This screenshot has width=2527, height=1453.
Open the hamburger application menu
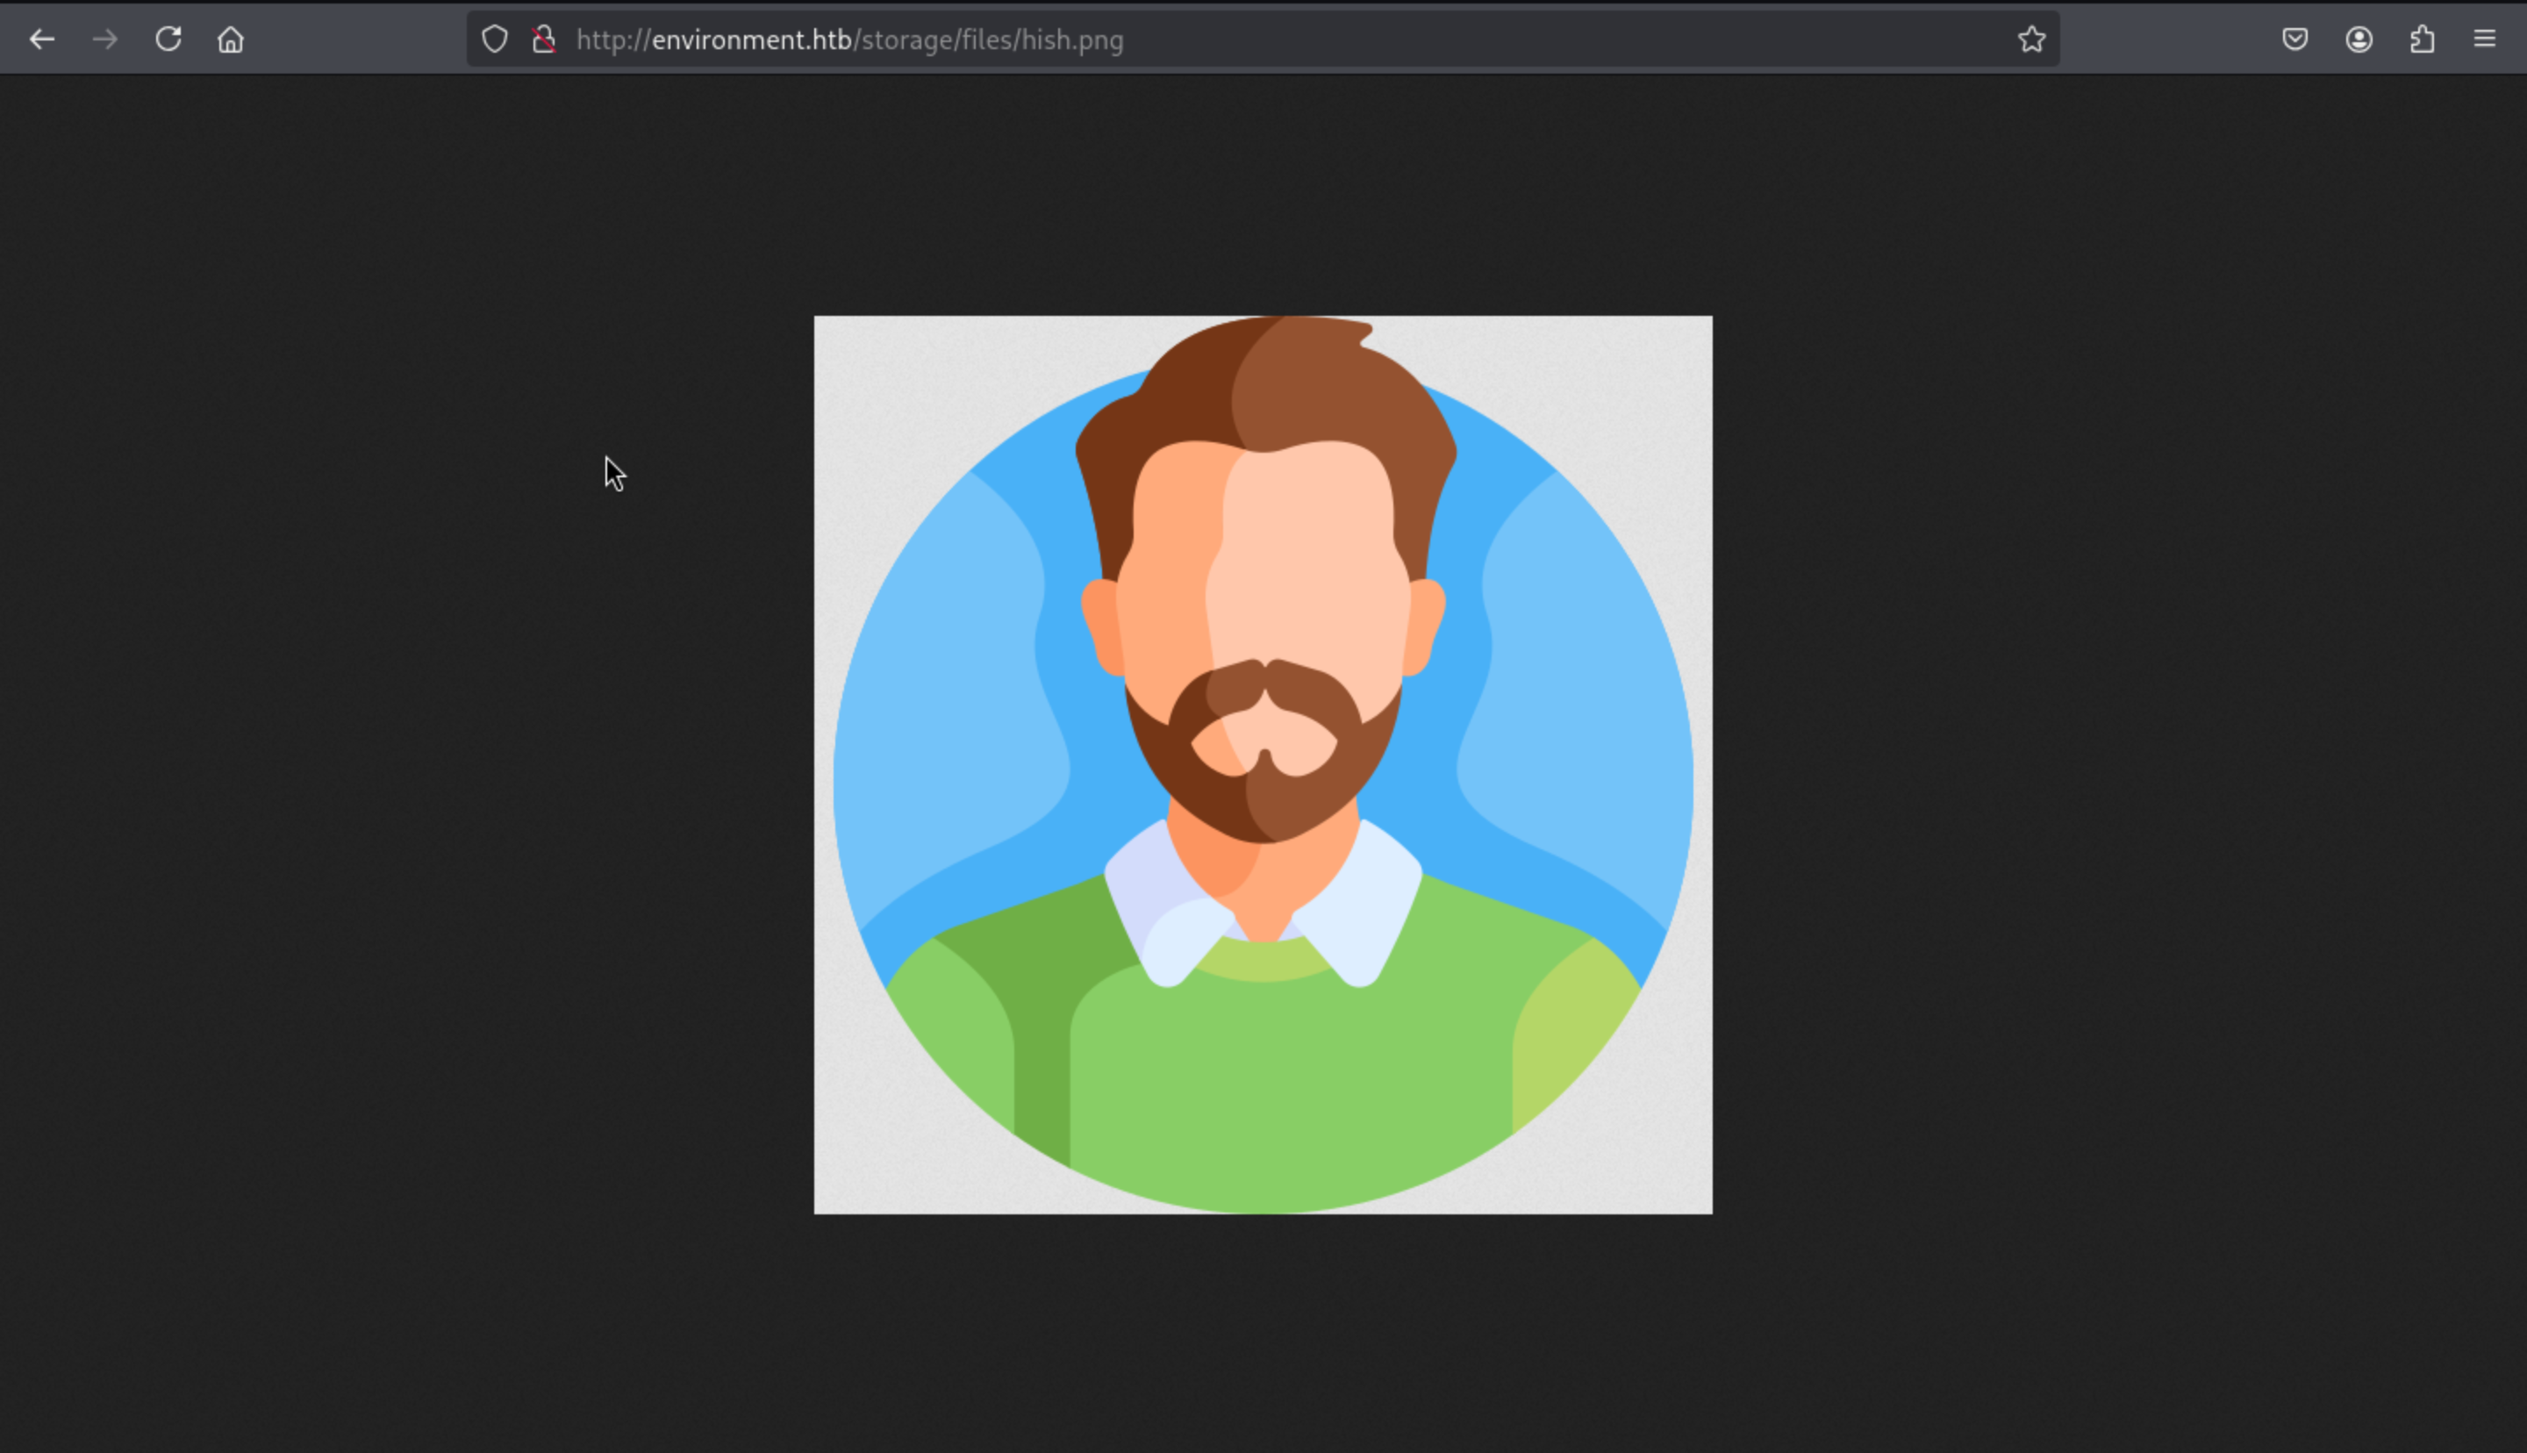2485,39
